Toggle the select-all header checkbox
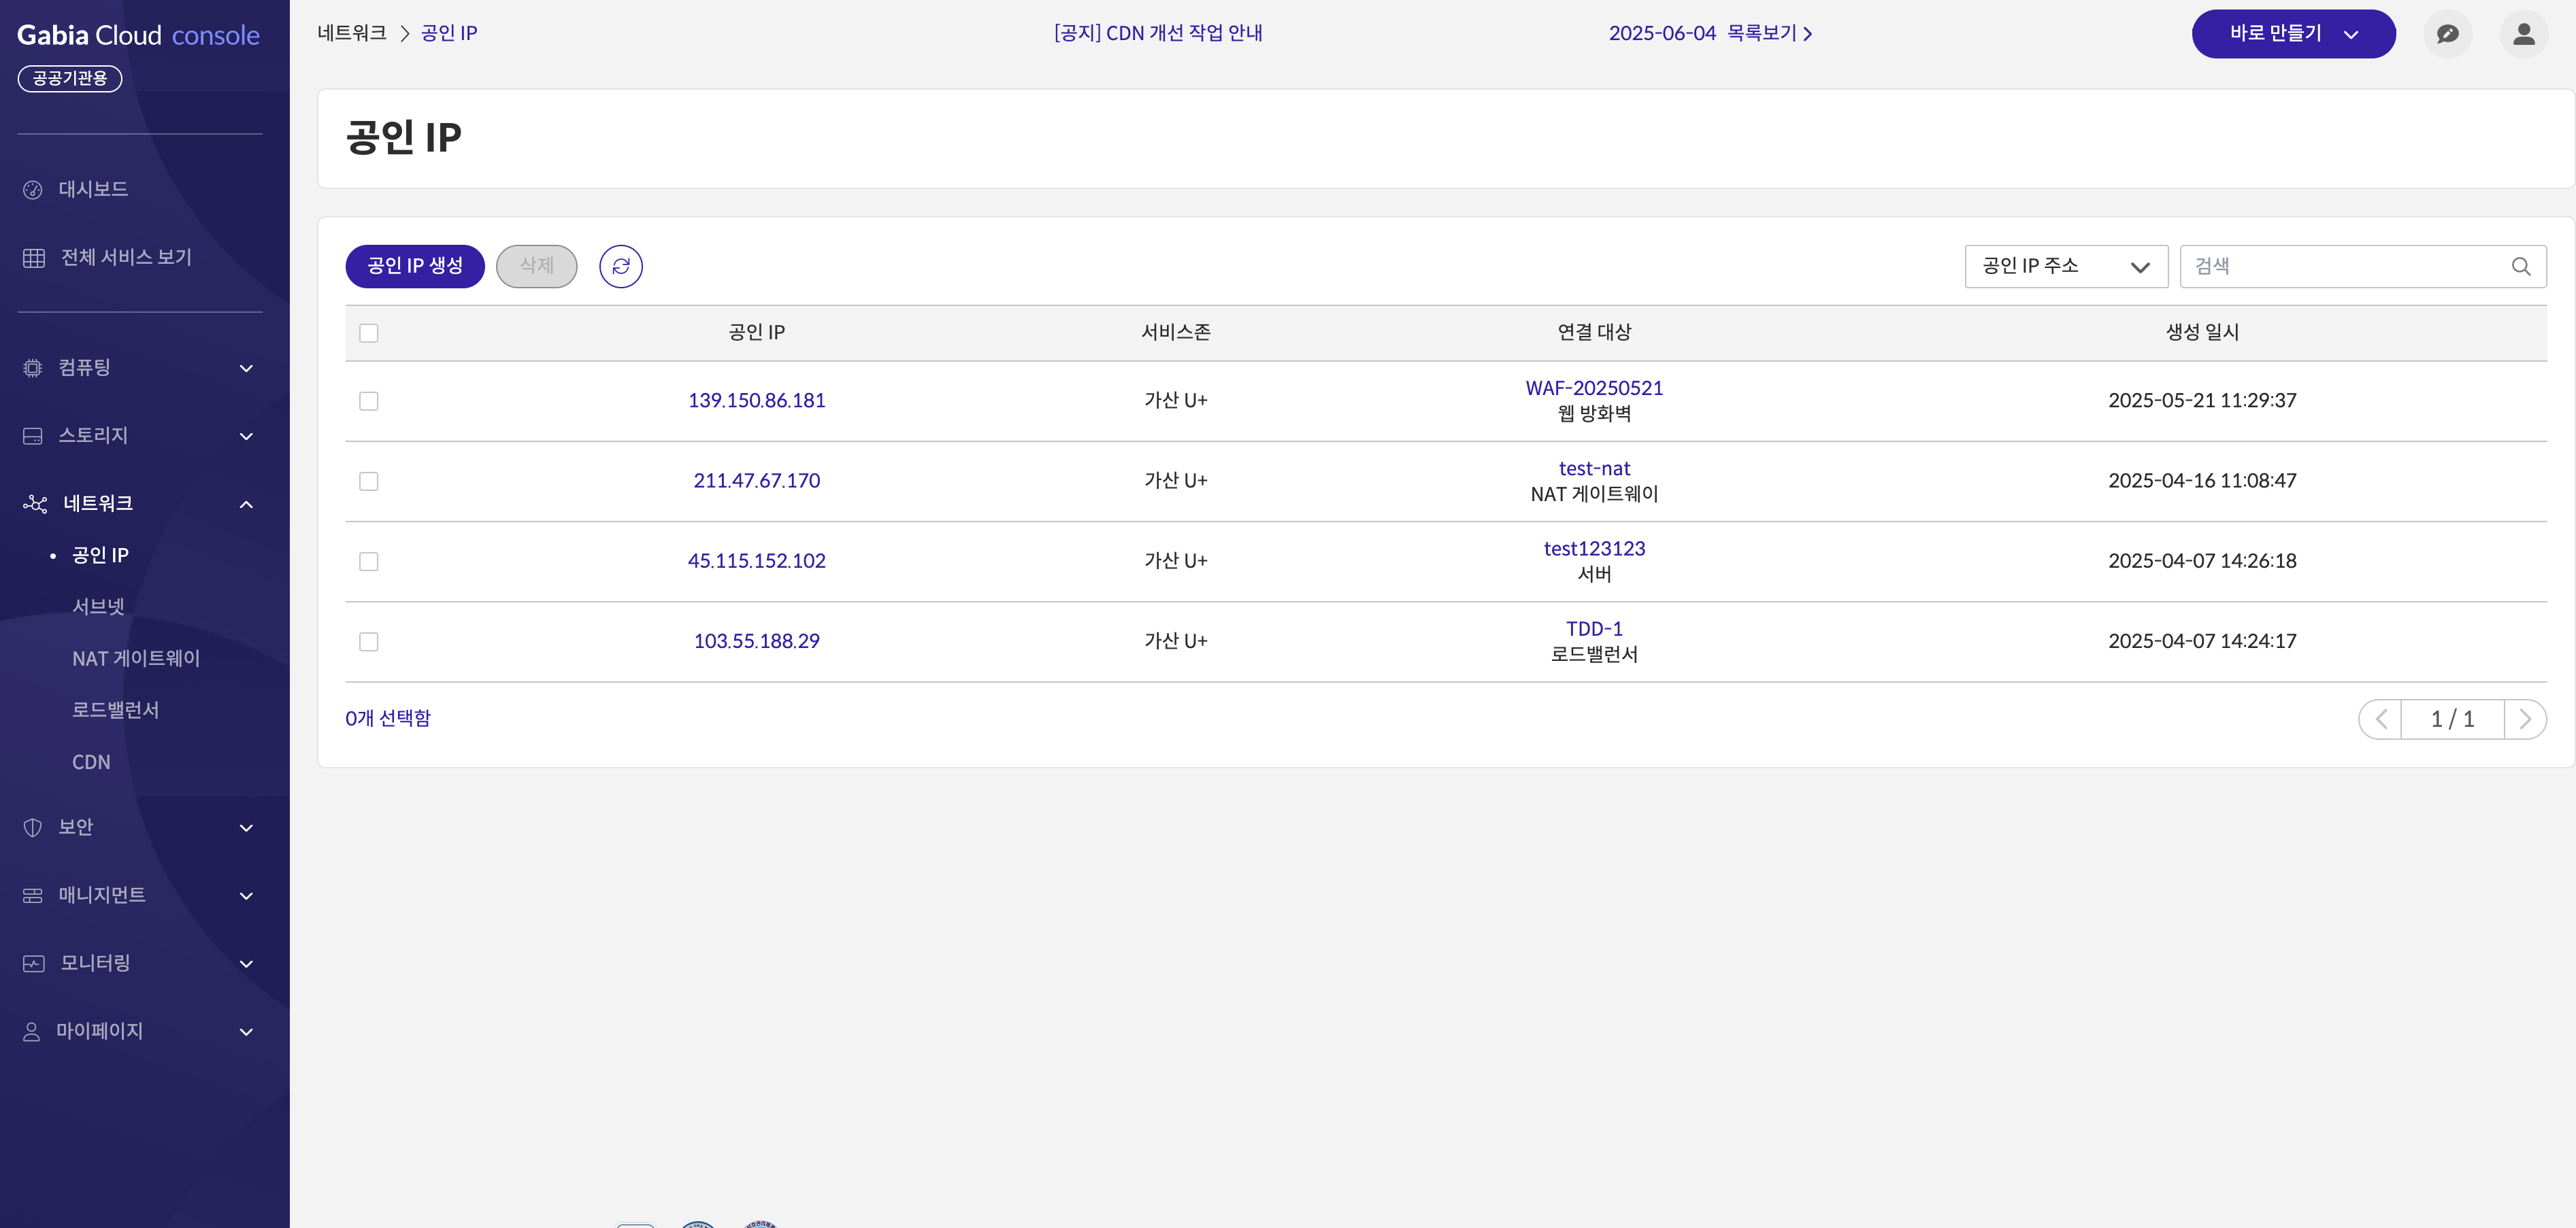Screen dimensions: 2576x1228 369,332
